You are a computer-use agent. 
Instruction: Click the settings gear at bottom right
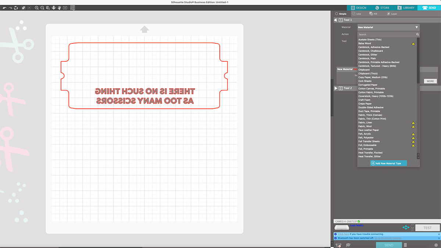(x=436, y=244)
